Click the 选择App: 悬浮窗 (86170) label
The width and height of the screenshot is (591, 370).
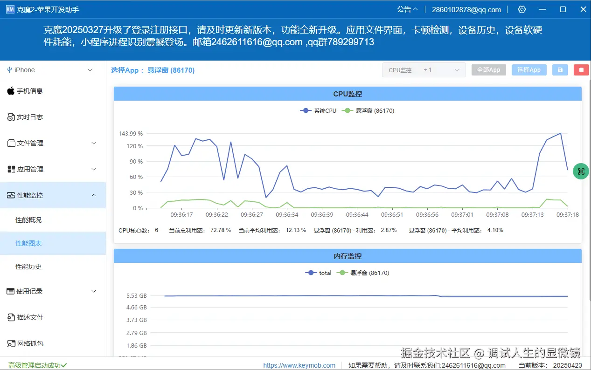click(153, 70)
